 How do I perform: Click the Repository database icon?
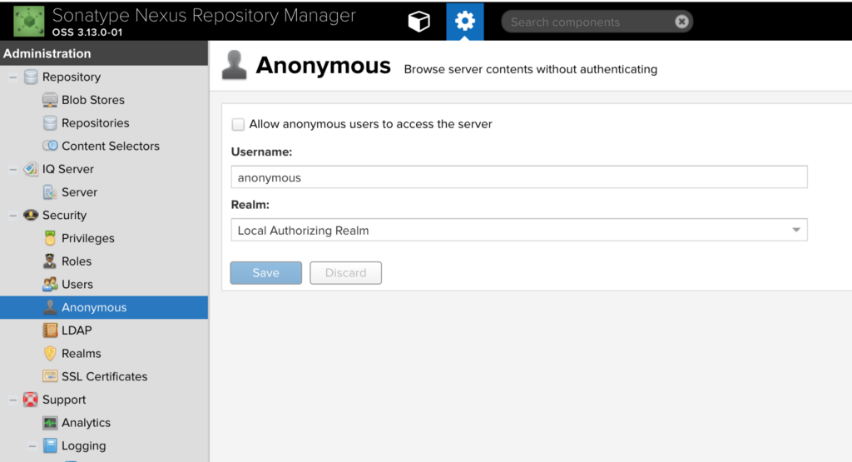point(31,77)
